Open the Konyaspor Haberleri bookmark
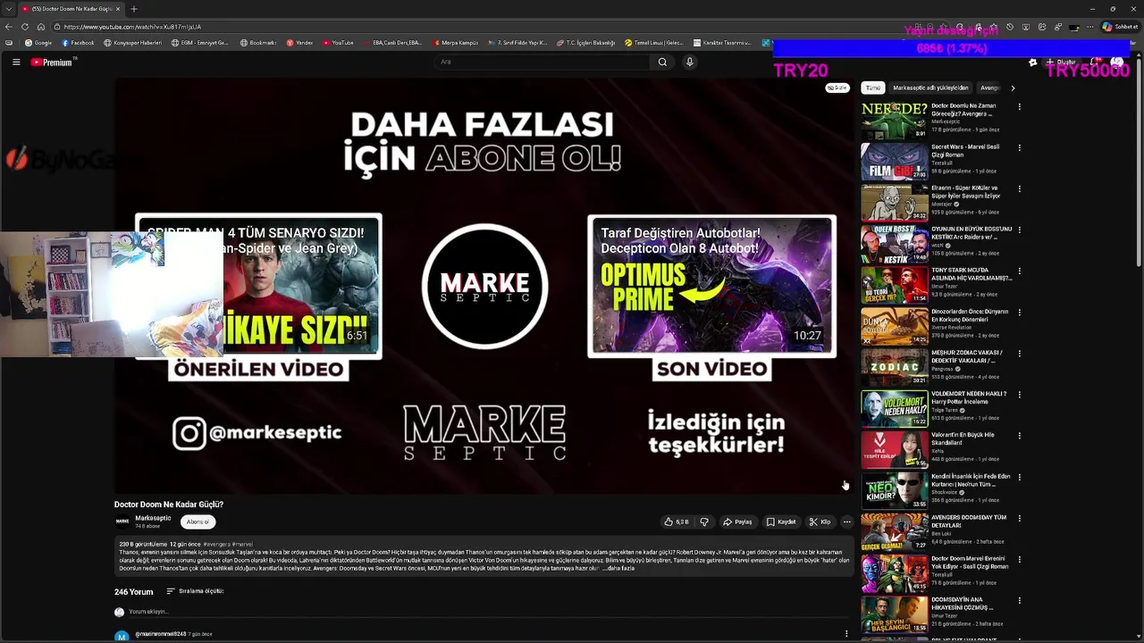Viewport: 1144px width, 643px height. point(133,43)
